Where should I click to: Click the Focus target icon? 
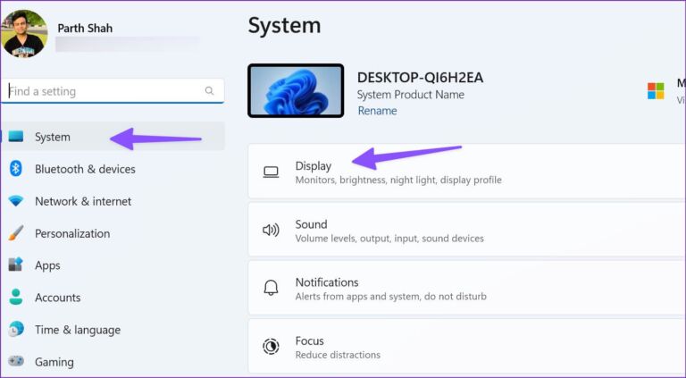click(x=271, y=346)
